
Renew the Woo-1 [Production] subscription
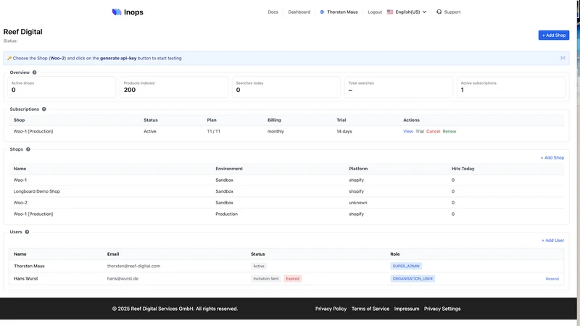pos(449,131)
